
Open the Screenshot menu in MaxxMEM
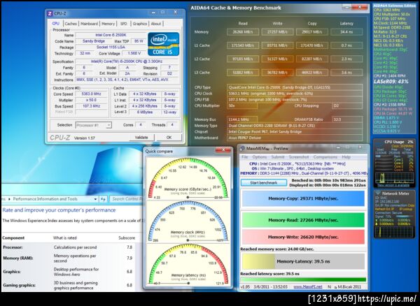pyautogui.click(x=299, y=157)
